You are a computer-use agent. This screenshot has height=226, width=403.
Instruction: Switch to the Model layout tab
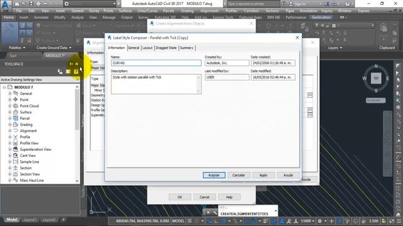(12, 220)
